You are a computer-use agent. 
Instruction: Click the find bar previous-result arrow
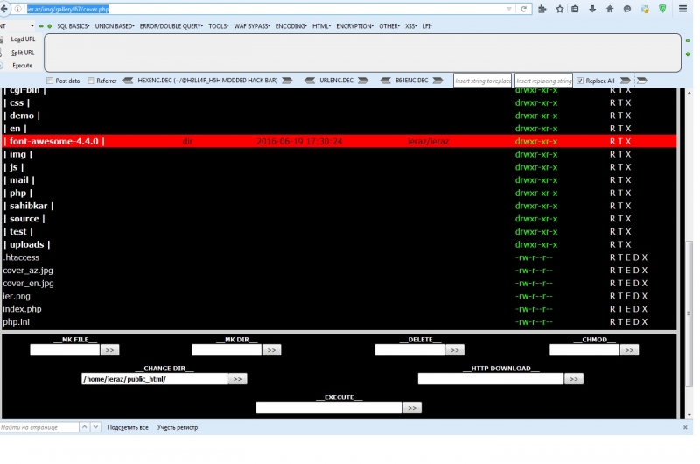coord(85,427)
